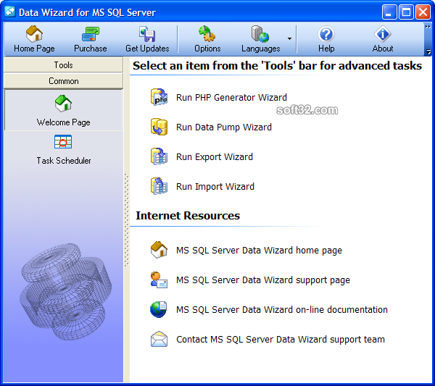
Task: Click the Data Pump Wizard database icon
Action: 159,127
